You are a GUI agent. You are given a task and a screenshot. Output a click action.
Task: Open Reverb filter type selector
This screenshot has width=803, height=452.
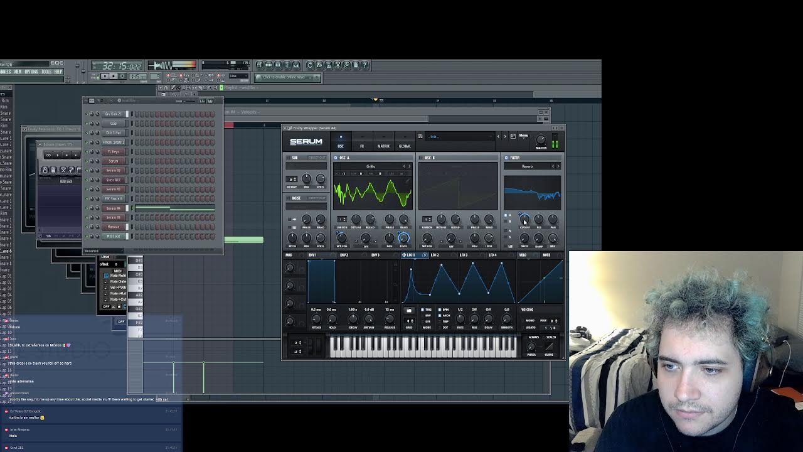[527, 166]
